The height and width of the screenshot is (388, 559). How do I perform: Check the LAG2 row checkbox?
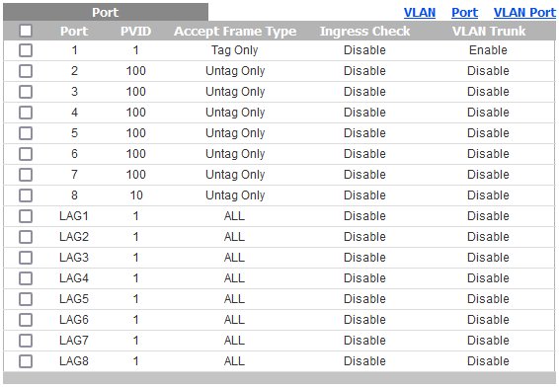point(26,237)
